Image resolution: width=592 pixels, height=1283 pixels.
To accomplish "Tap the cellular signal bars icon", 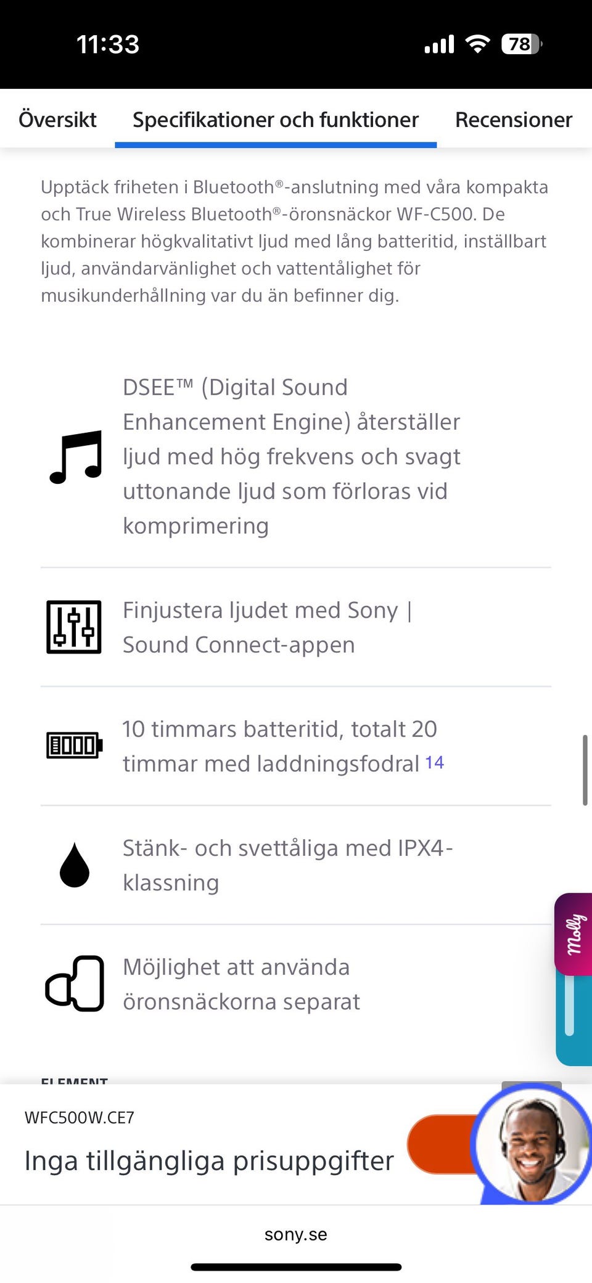I will click(x=439, y=44).
